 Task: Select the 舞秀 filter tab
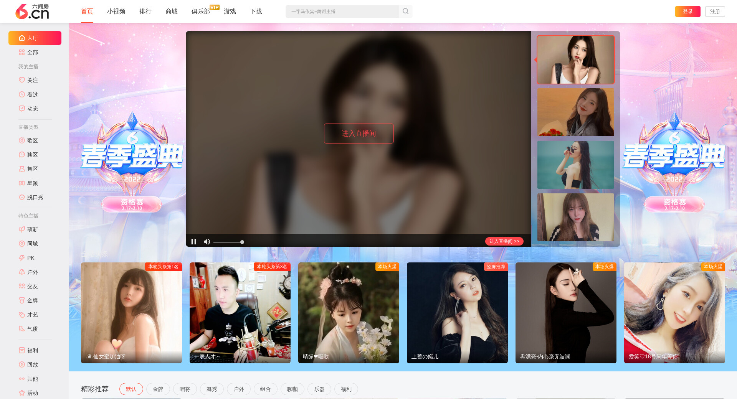point(212,389)
